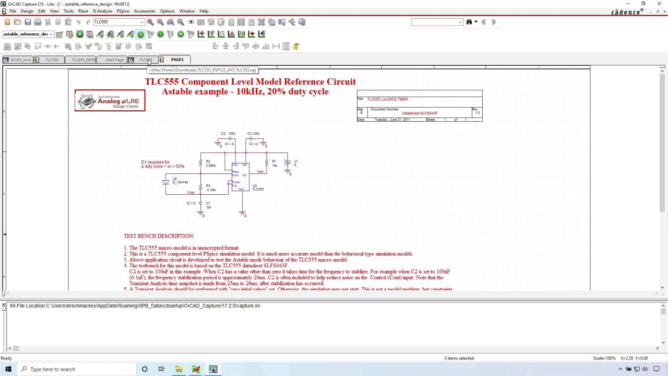The image size is (668, 376).
Task: Zoom to all with the toolbar icon
Action: [x=181, y=22]
